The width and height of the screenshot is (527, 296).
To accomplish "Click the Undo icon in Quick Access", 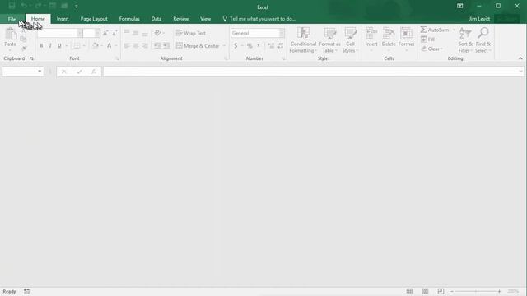I will [x=24, y=6].
